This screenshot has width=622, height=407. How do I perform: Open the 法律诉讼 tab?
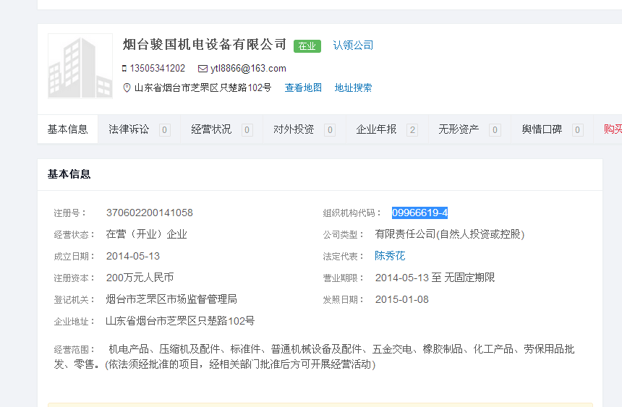point(129,129)
